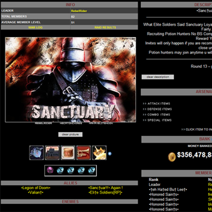Screen dimensions: 212x212
Task: Click the gold coin icon in Bank
Action: [171, 157]
